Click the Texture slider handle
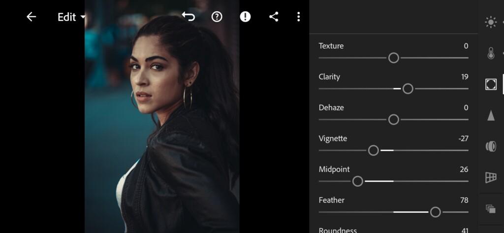Viewport: 504px width, 233px height. pyautogui.click(x=393, y=58)
